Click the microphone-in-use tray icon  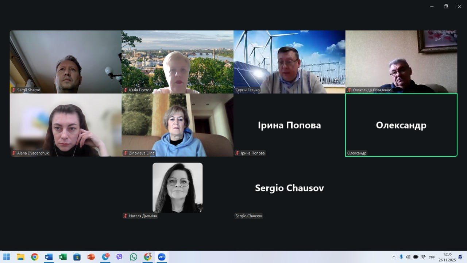401,257
